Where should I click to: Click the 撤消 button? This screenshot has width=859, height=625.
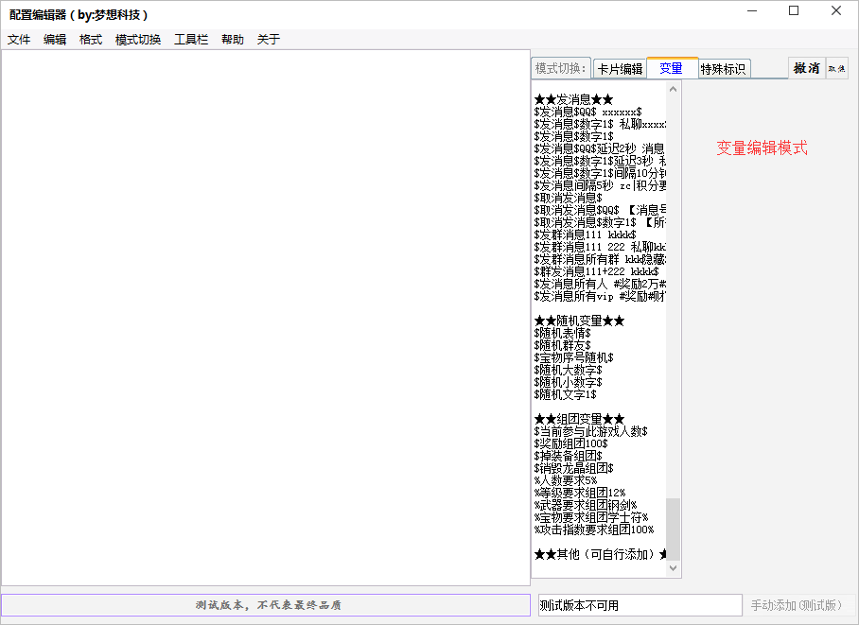point(805,68)
